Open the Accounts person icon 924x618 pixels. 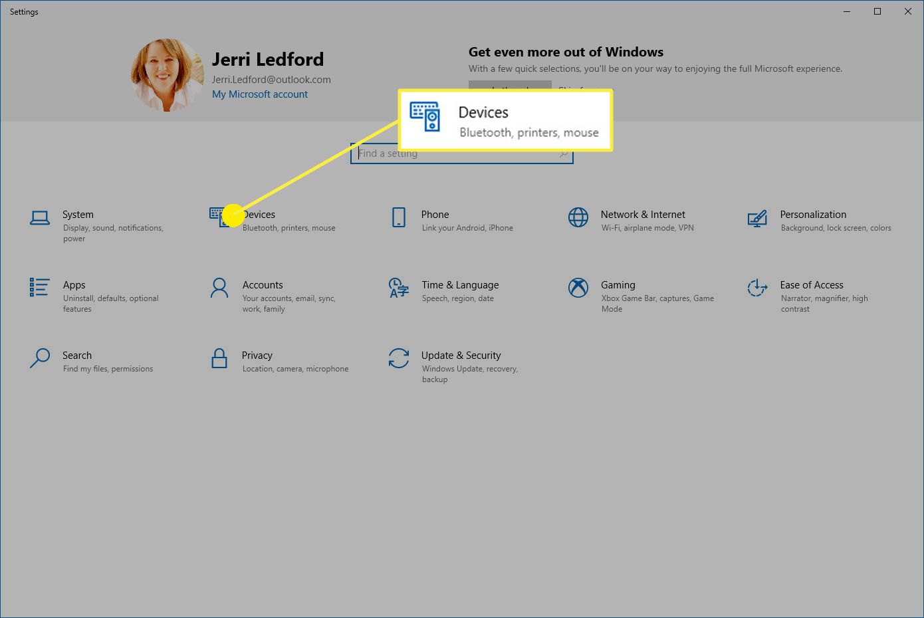219,288
